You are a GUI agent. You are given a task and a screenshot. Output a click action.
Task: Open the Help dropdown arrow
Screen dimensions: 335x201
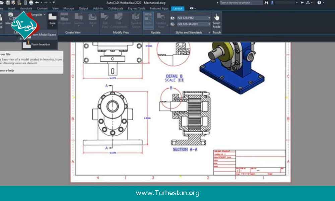point(324,3)
